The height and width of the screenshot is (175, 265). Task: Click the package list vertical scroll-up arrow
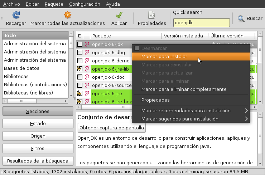pyautogui.click(x=260, y=34)
